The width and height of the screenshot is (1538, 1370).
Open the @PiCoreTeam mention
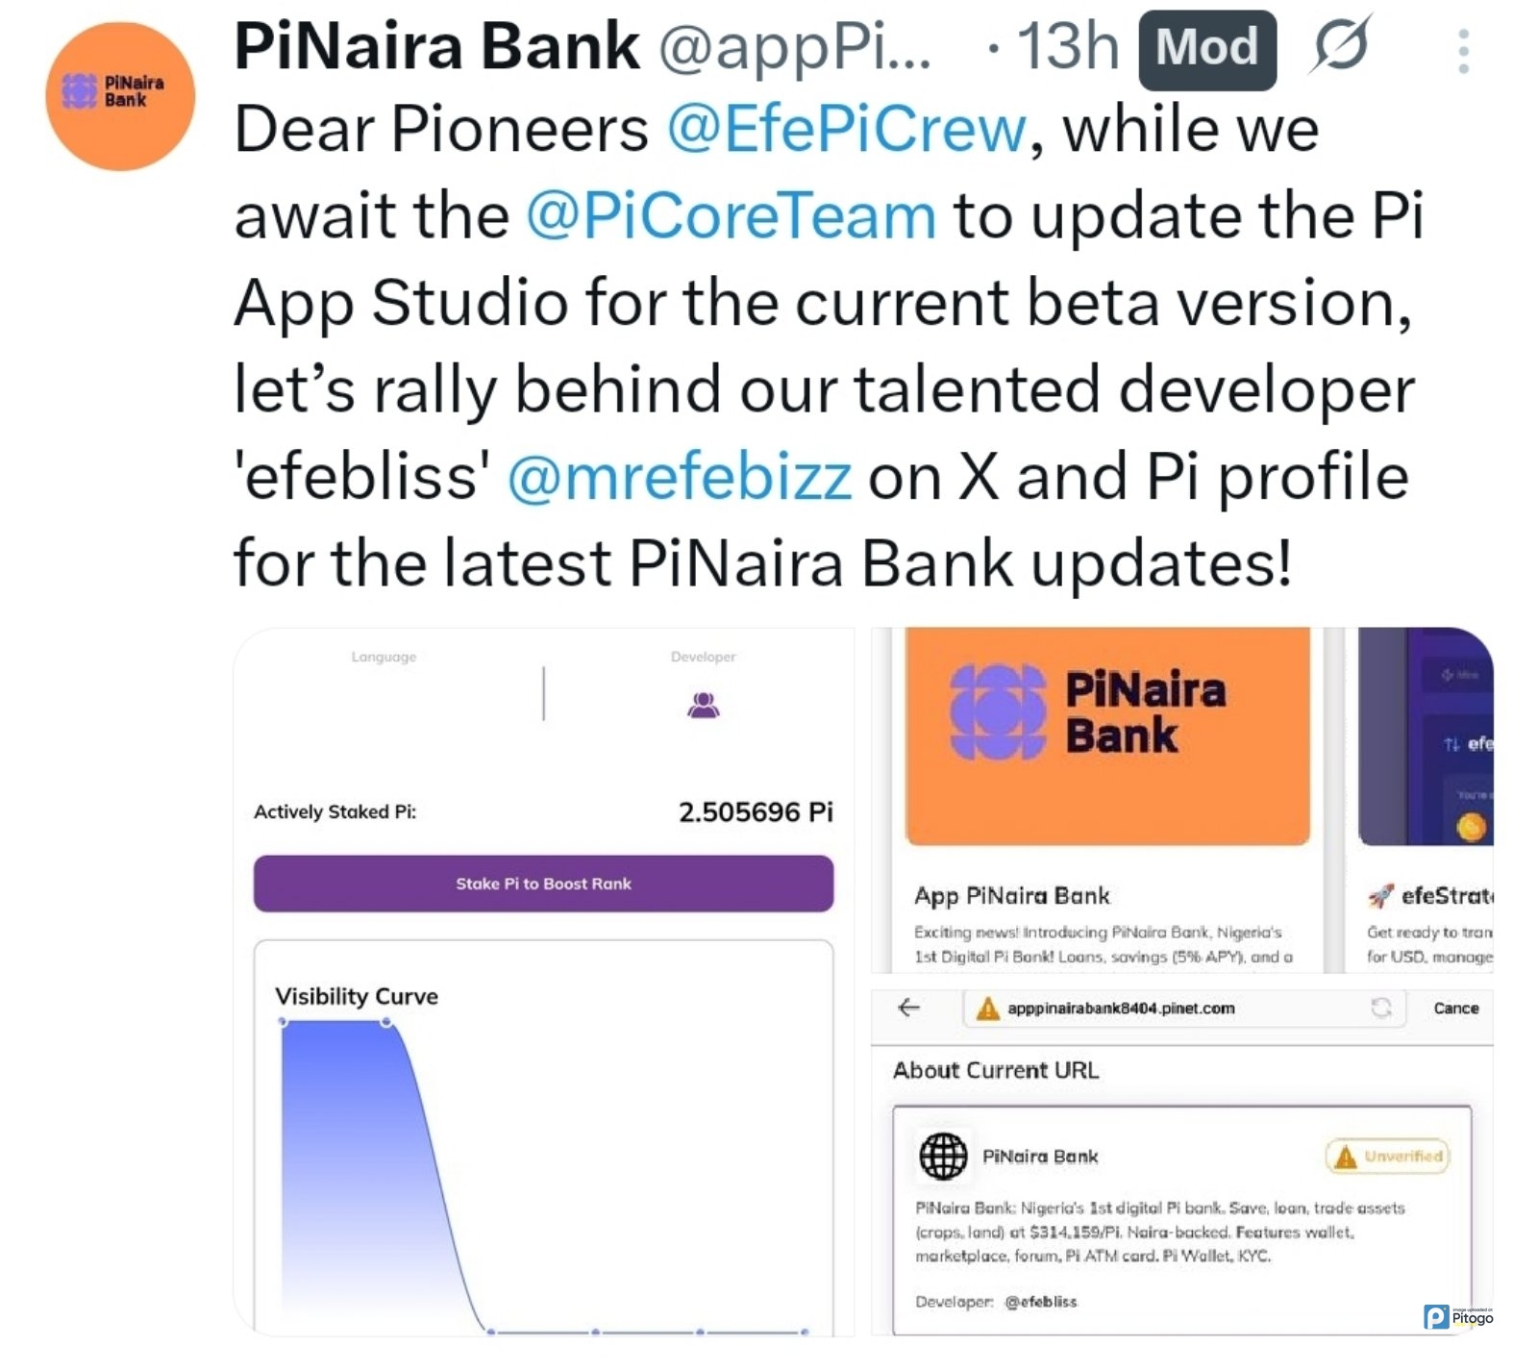click(x=731, y=215)
